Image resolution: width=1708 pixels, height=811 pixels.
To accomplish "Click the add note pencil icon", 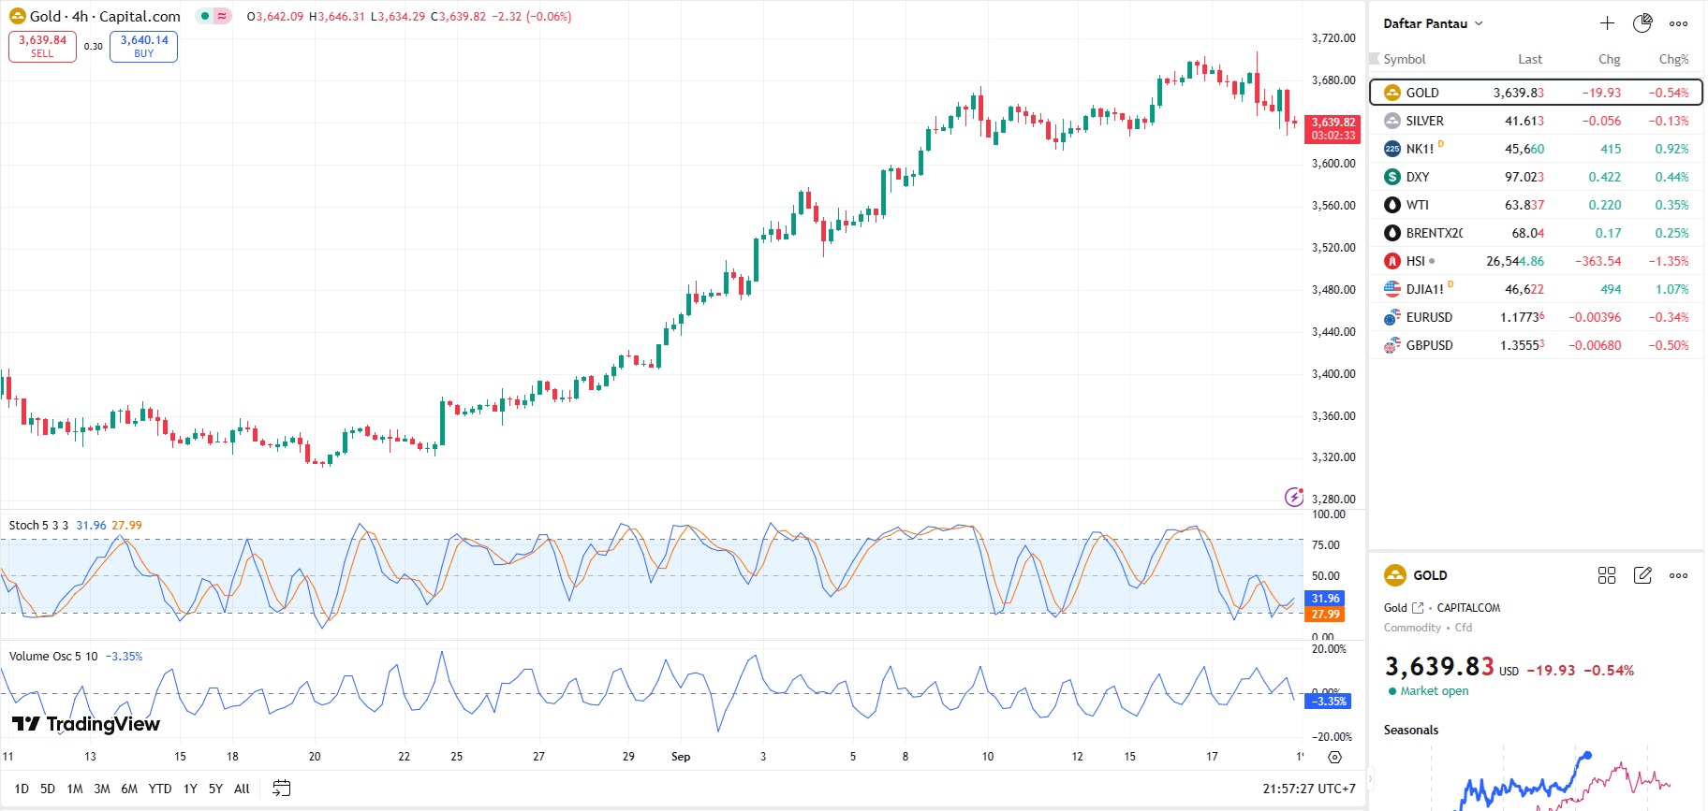I will coord(1642,575).
